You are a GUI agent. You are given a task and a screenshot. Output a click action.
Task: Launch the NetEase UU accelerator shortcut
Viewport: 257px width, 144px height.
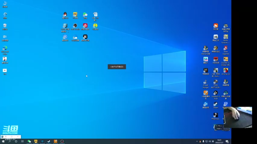[x=226, y=95]
